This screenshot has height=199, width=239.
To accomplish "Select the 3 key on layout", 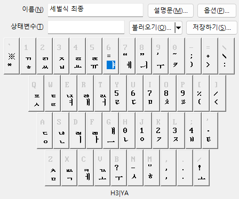I will [61, 56].
